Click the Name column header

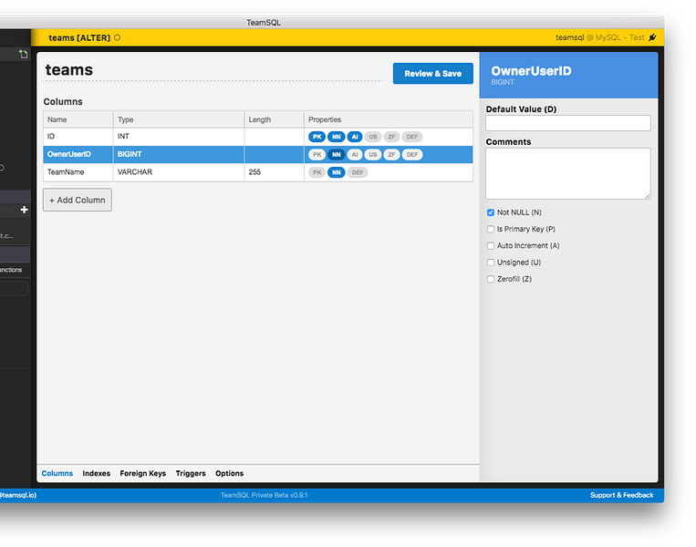[x=78, y=119]
